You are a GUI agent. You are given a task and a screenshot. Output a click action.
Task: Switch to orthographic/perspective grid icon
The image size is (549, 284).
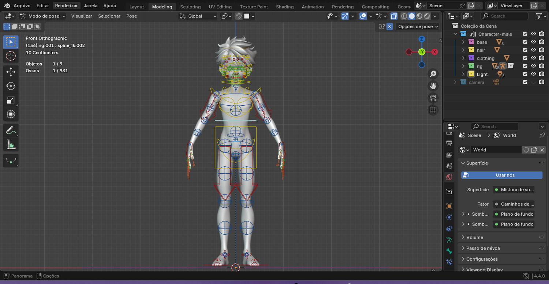pyautogui.click(x=433, y=110)
